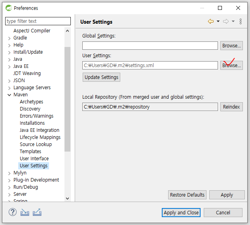Open the back history dropdown arrow
Screen dimensions: 250x225
[218, 21]
